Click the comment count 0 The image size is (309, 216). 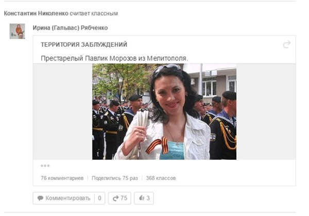coord(100,198)
